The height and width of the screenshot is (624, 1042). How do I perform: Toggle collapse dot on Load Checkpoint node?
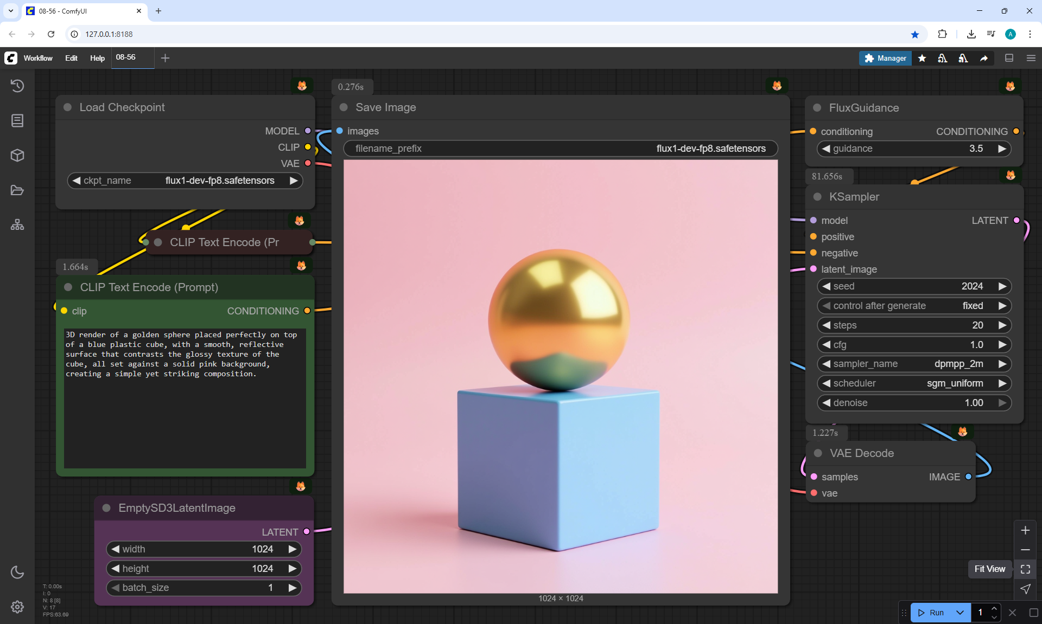tap(68, 107)
